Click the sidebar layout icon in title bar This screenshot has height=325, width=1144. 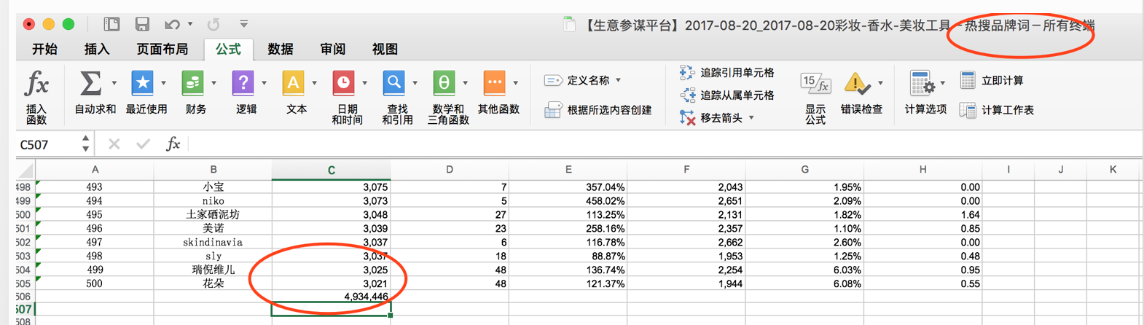[111, 24]
